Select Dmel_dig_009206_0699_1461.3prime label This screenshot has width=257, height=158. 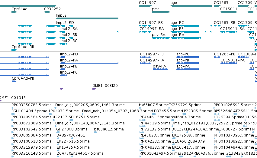click(90, 105)
